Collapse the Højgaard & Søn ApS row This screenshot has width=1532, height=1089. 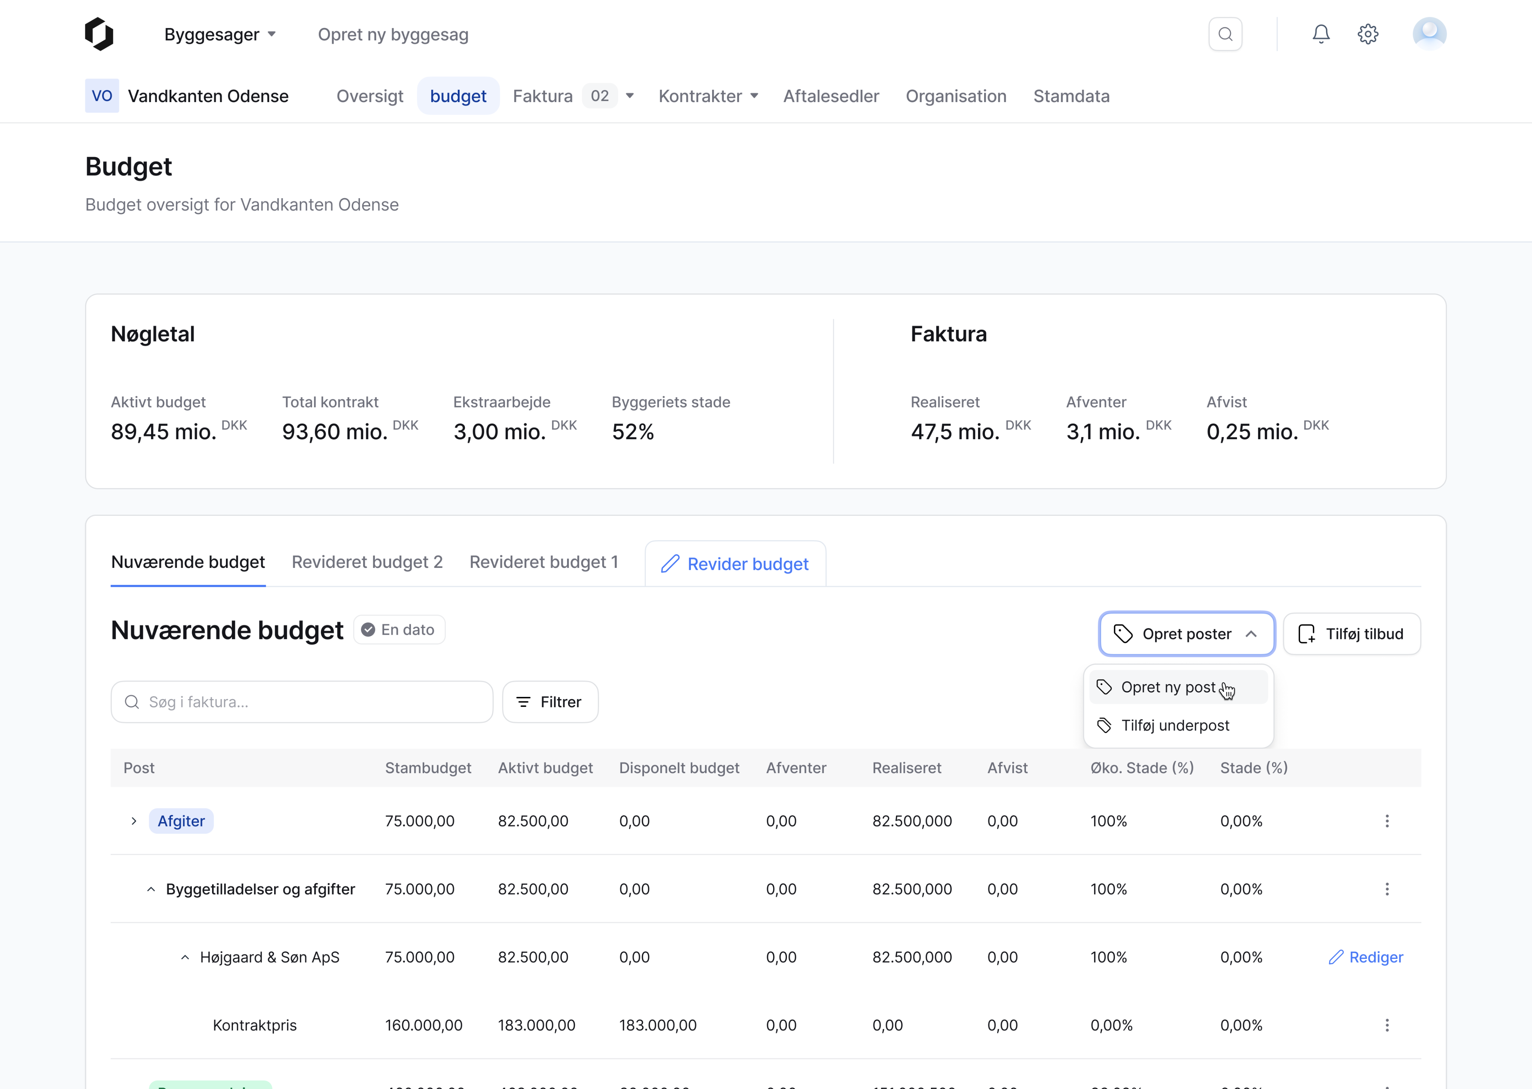(x=185, y=957)
